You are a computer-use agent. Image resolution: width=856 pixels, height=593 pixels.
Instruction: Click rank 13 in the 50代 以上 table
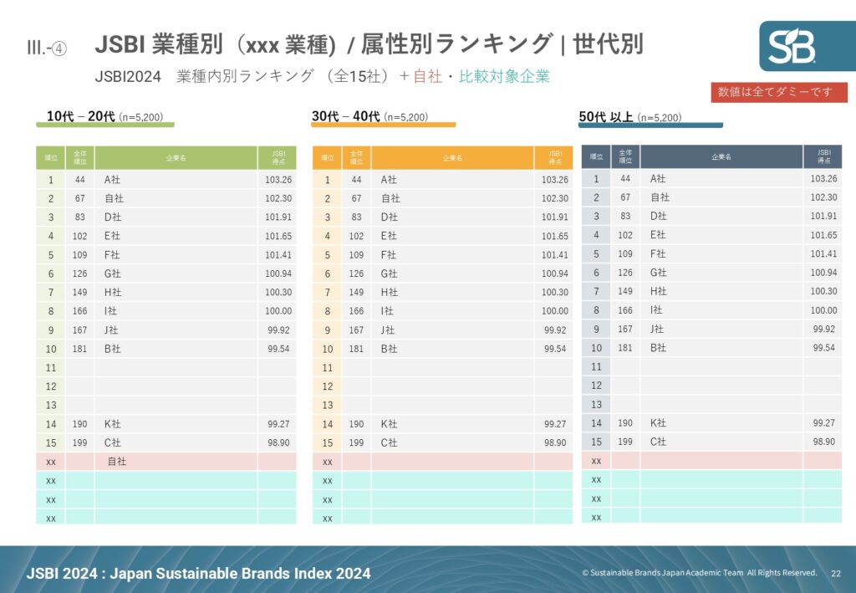pyautogui.click(x=596, y=404)
